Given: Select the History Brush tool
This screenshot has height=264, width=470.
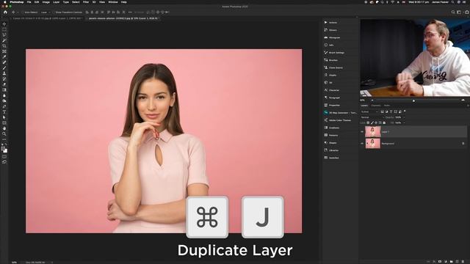Looking at the screenshot, I should pos(4,79).
